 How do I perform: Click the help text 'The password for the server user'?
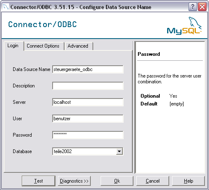coord(170,76)
